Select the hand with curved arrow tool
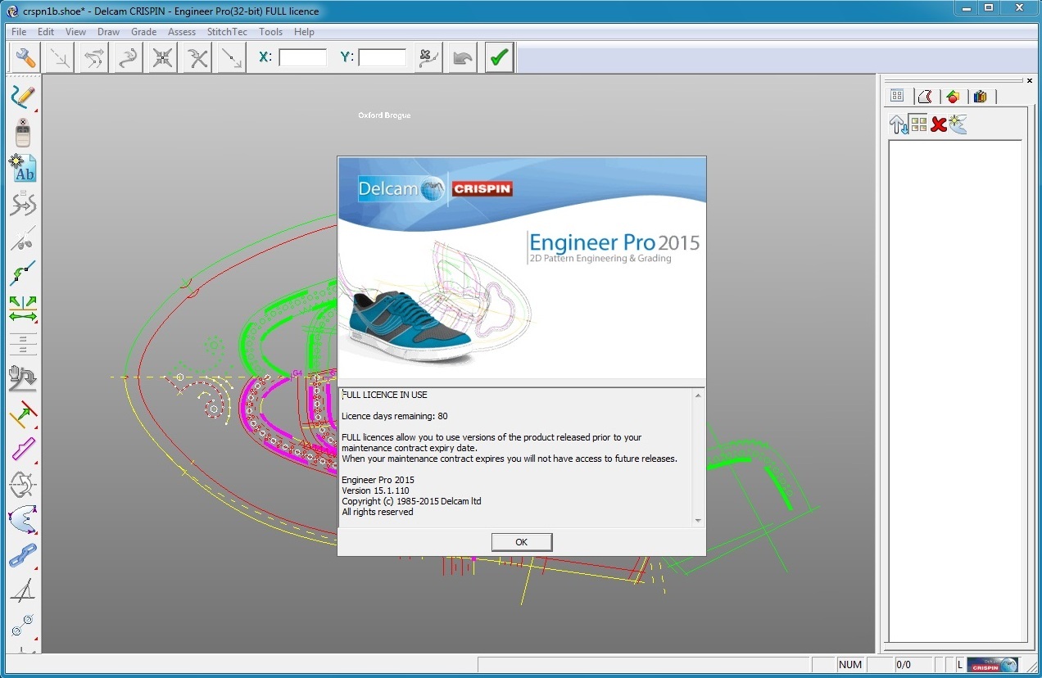The width and height of the screenshot is (1042, 678). coord(23,378)
